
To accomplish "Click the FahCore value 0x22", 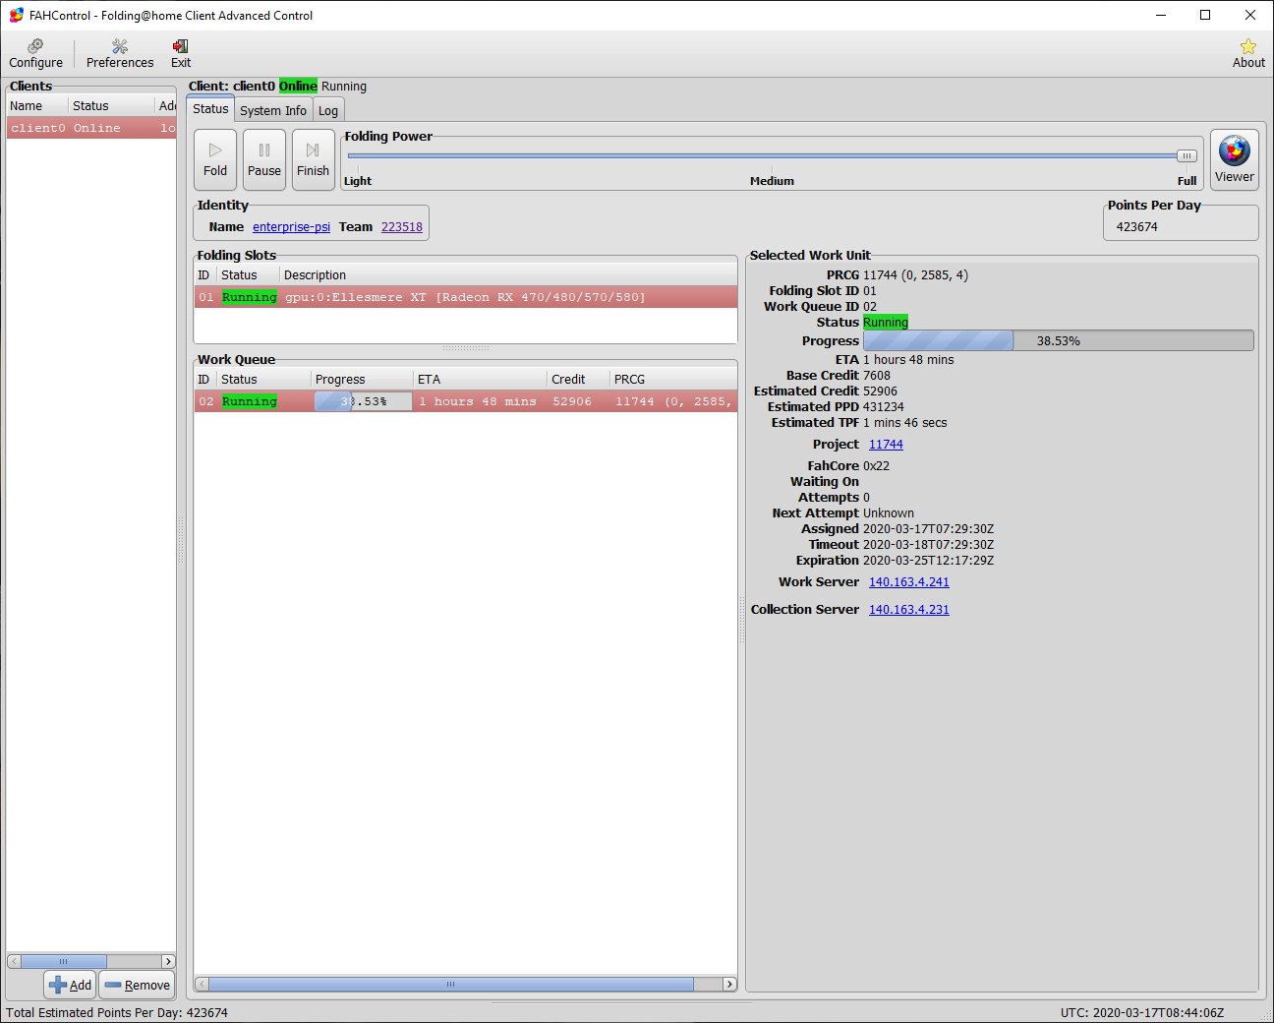I will click(x=877, y=466).
